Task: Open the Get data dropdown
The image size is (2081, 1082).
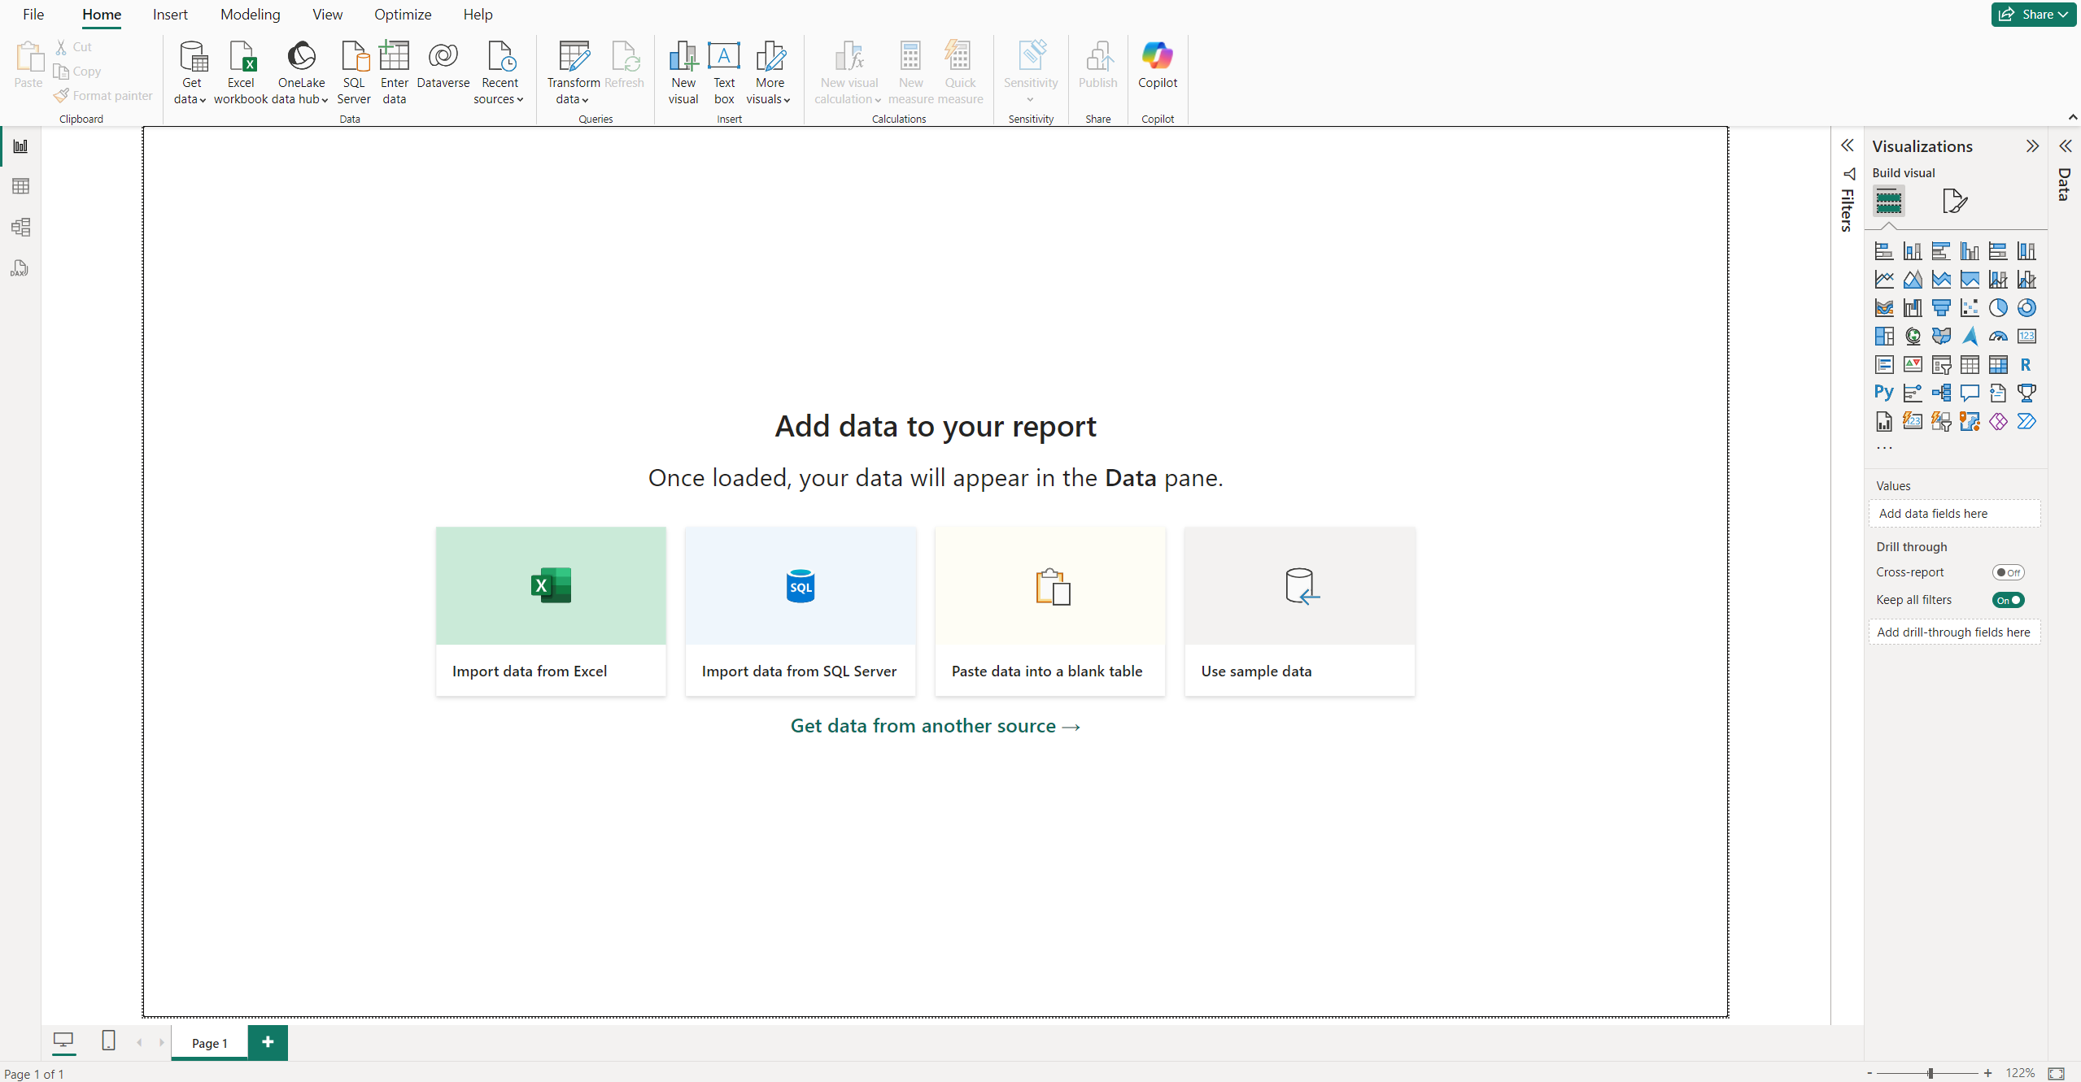Action: (x=191, y=91)
